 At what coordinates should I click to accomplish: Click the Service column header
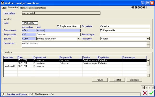(90, 58)
